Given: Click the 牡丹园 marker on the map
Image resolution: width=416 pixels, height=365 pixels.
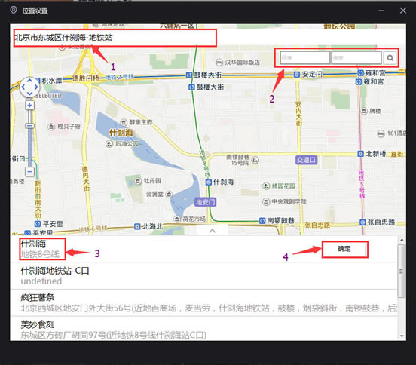Looking at the screenshot, I should pos(138,181).
